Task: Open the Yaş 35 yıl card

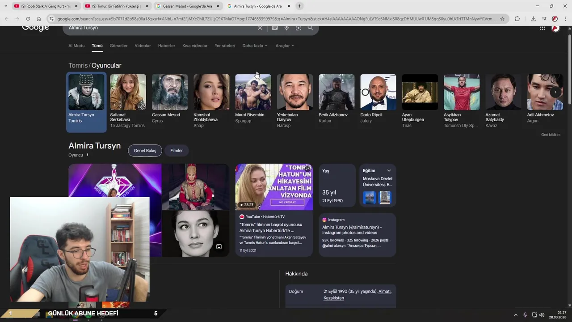Action: click(x=337, y=185)
